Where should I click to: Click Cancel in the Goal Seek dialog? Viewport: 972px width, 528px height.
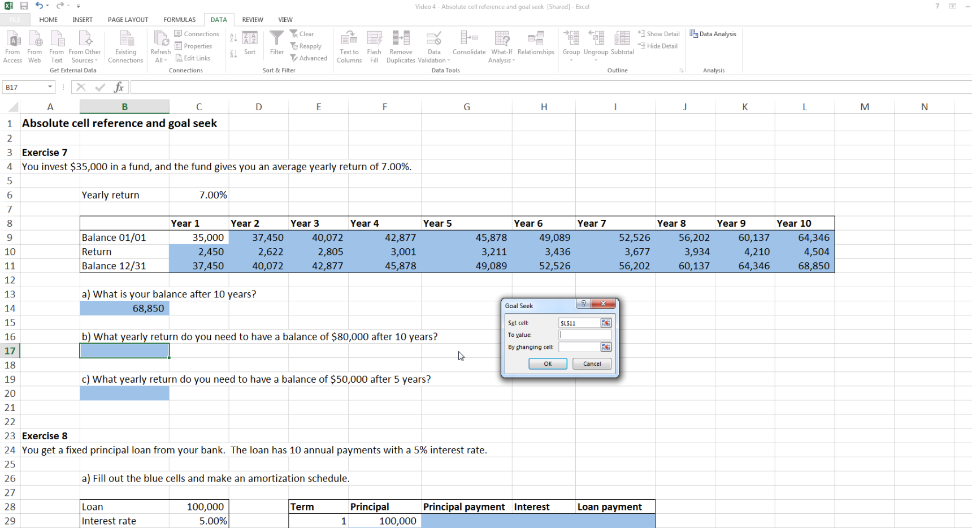tap(592, 363)
